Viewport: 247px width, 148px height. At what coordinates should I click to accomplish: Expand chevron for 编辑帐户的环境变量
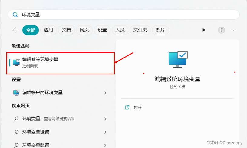[x=105, y=93]
